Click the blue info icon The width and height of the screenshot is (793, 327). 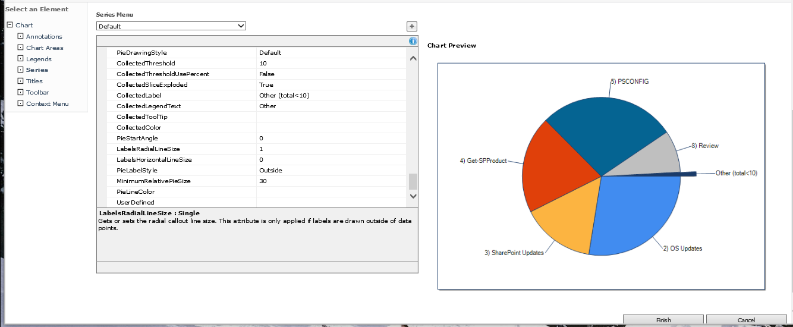[x=413, y=41]
